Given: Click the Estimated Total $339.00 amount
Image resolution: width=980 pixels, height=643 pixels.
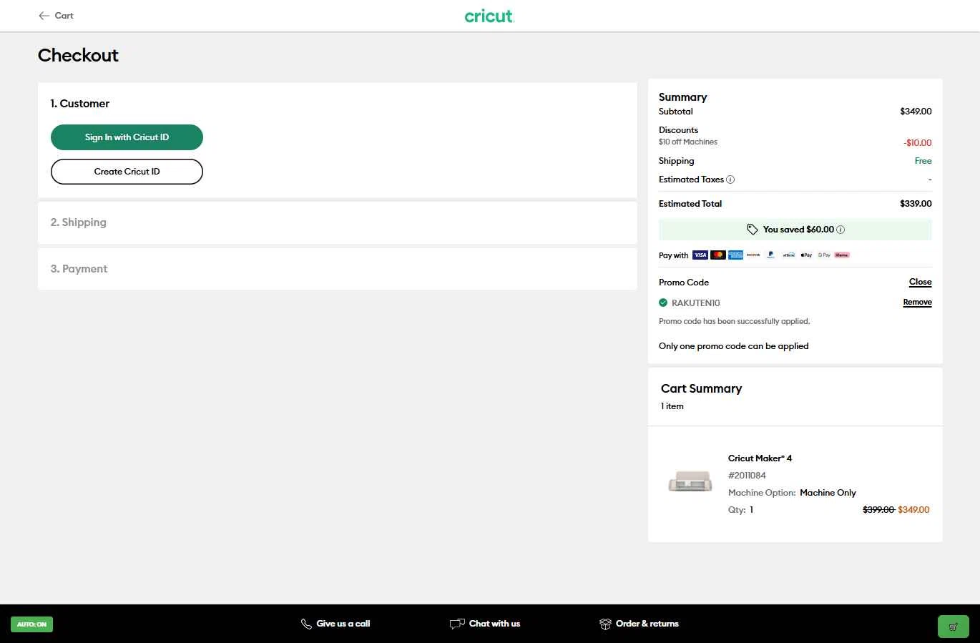Looking at the screenshot, I should tap(916, 204).
